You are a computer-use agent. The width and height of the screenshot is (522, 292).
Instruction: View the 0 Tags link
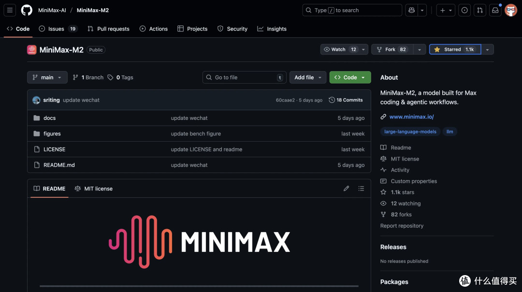click(x=120, y=77)
